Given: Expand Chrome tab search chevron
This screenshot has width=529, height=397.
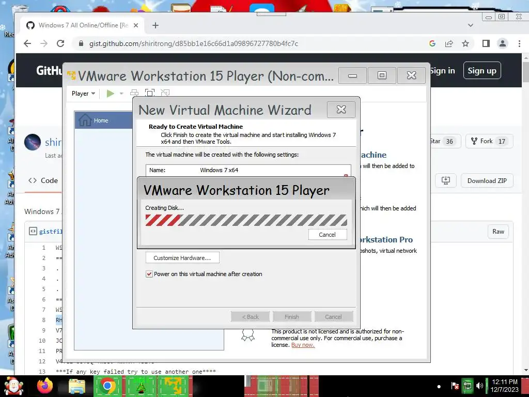Looking at the screenshot, I should [x=470, y=25].
